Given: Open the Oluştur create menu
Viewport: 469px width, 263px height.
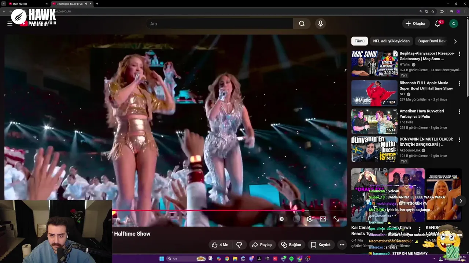Looking at the screenshot, I should 416,24.
